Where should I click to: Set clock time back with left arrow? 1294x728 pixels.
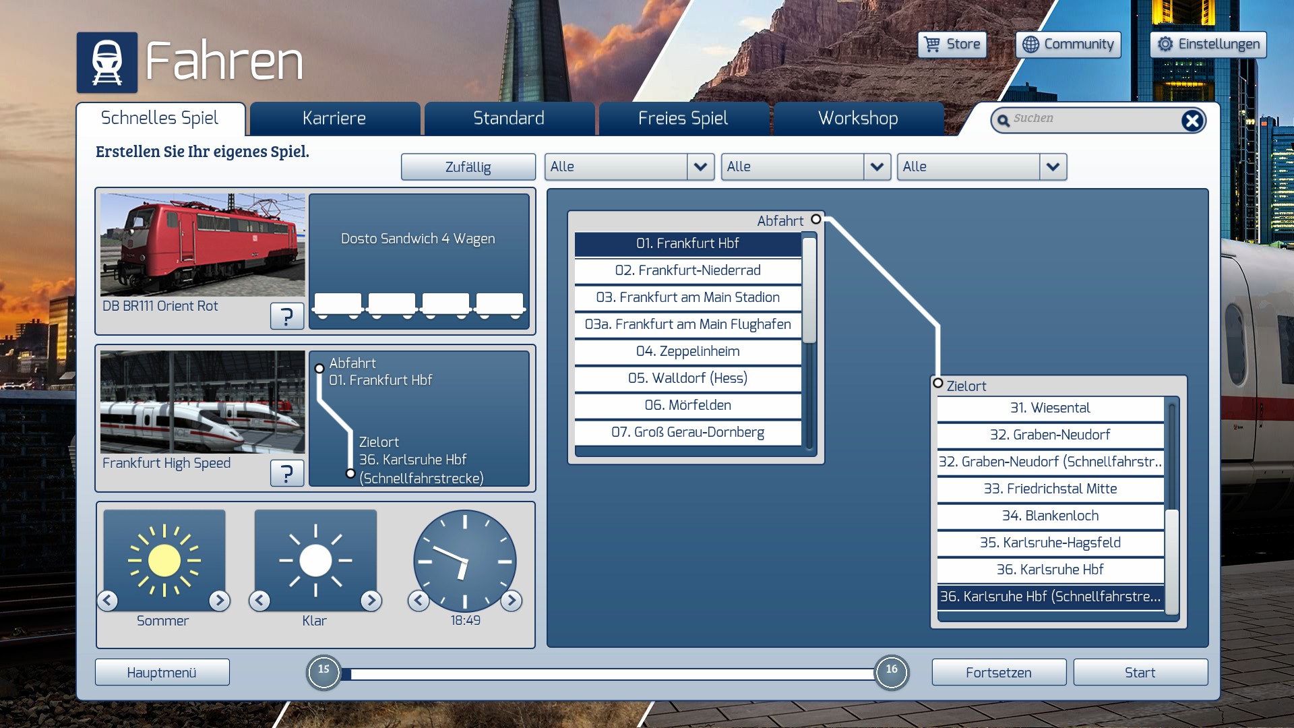(x=419, y=600)
